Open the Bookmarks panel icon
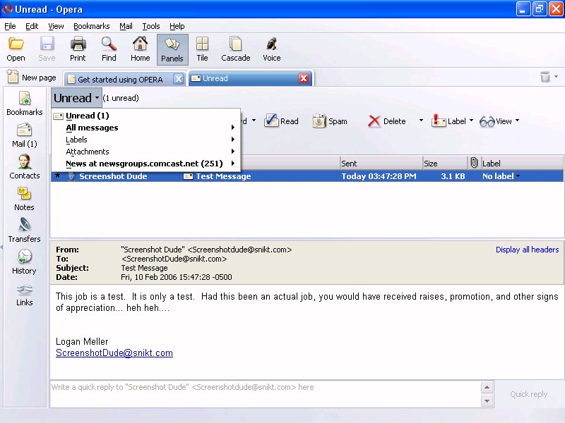This screenshot has width=565, height=423. [25, 104]
